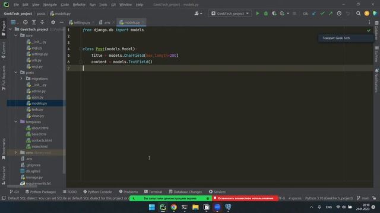Expand all in project tree
The width and height of the screenshot is (380, 213).
pos(34,22)
